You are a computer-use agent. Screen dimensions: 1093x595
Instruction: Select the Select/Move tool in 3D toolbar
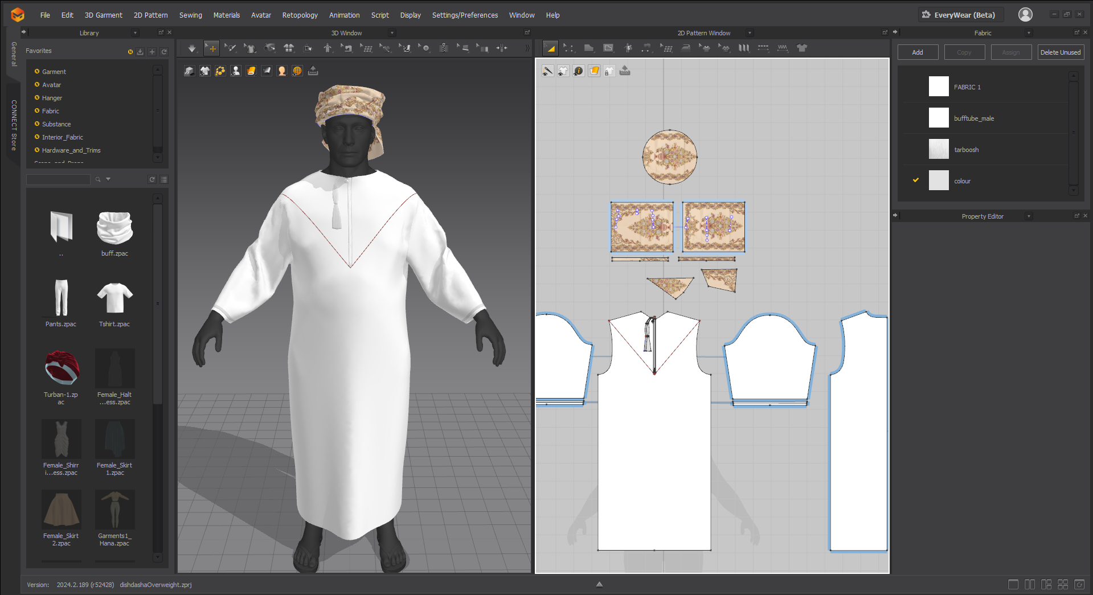pyautogui.click(x=211, y=48)
